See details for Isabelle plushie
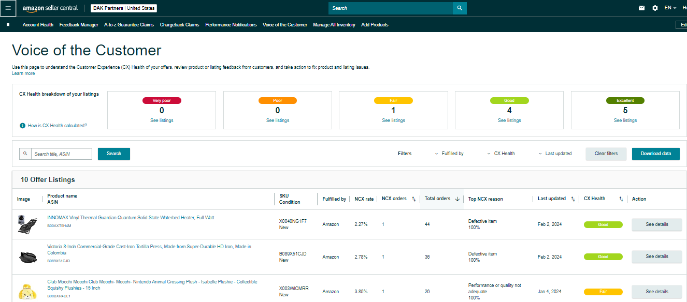The image size is (687, 302). [657, 292]
